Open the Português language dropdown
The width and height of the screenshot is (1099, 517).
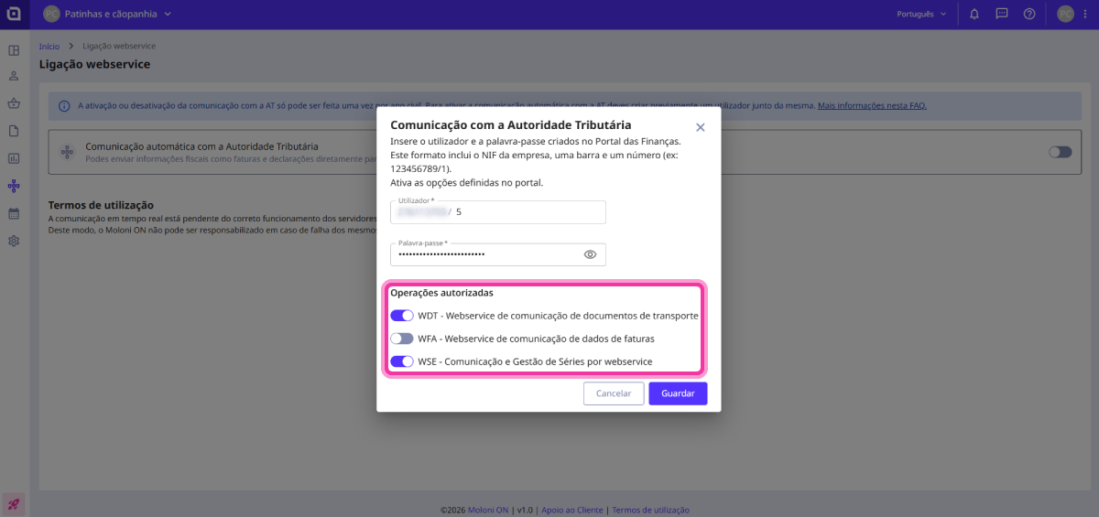tap(922, 14)
